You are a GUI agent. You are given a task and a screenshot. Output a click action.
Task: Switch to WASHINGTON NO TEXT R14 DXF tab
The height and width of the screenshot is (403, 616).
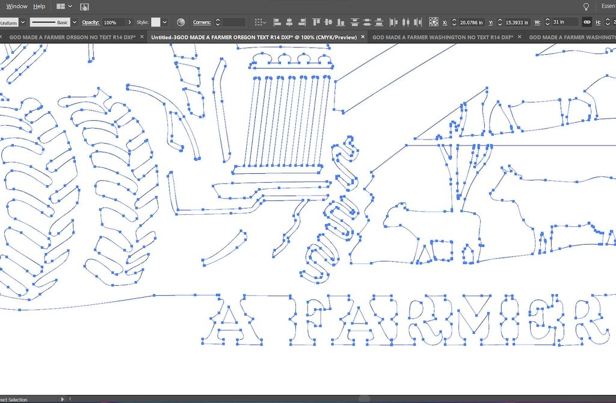[x=442, y=37]
